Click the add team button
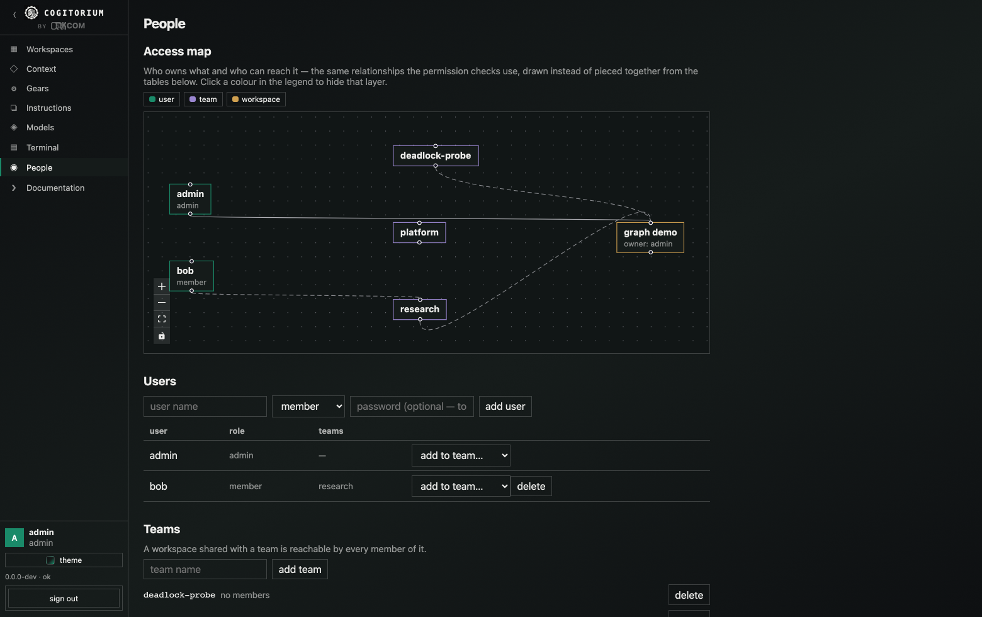This screenshot has width=982, height=617. coord(300,569)
